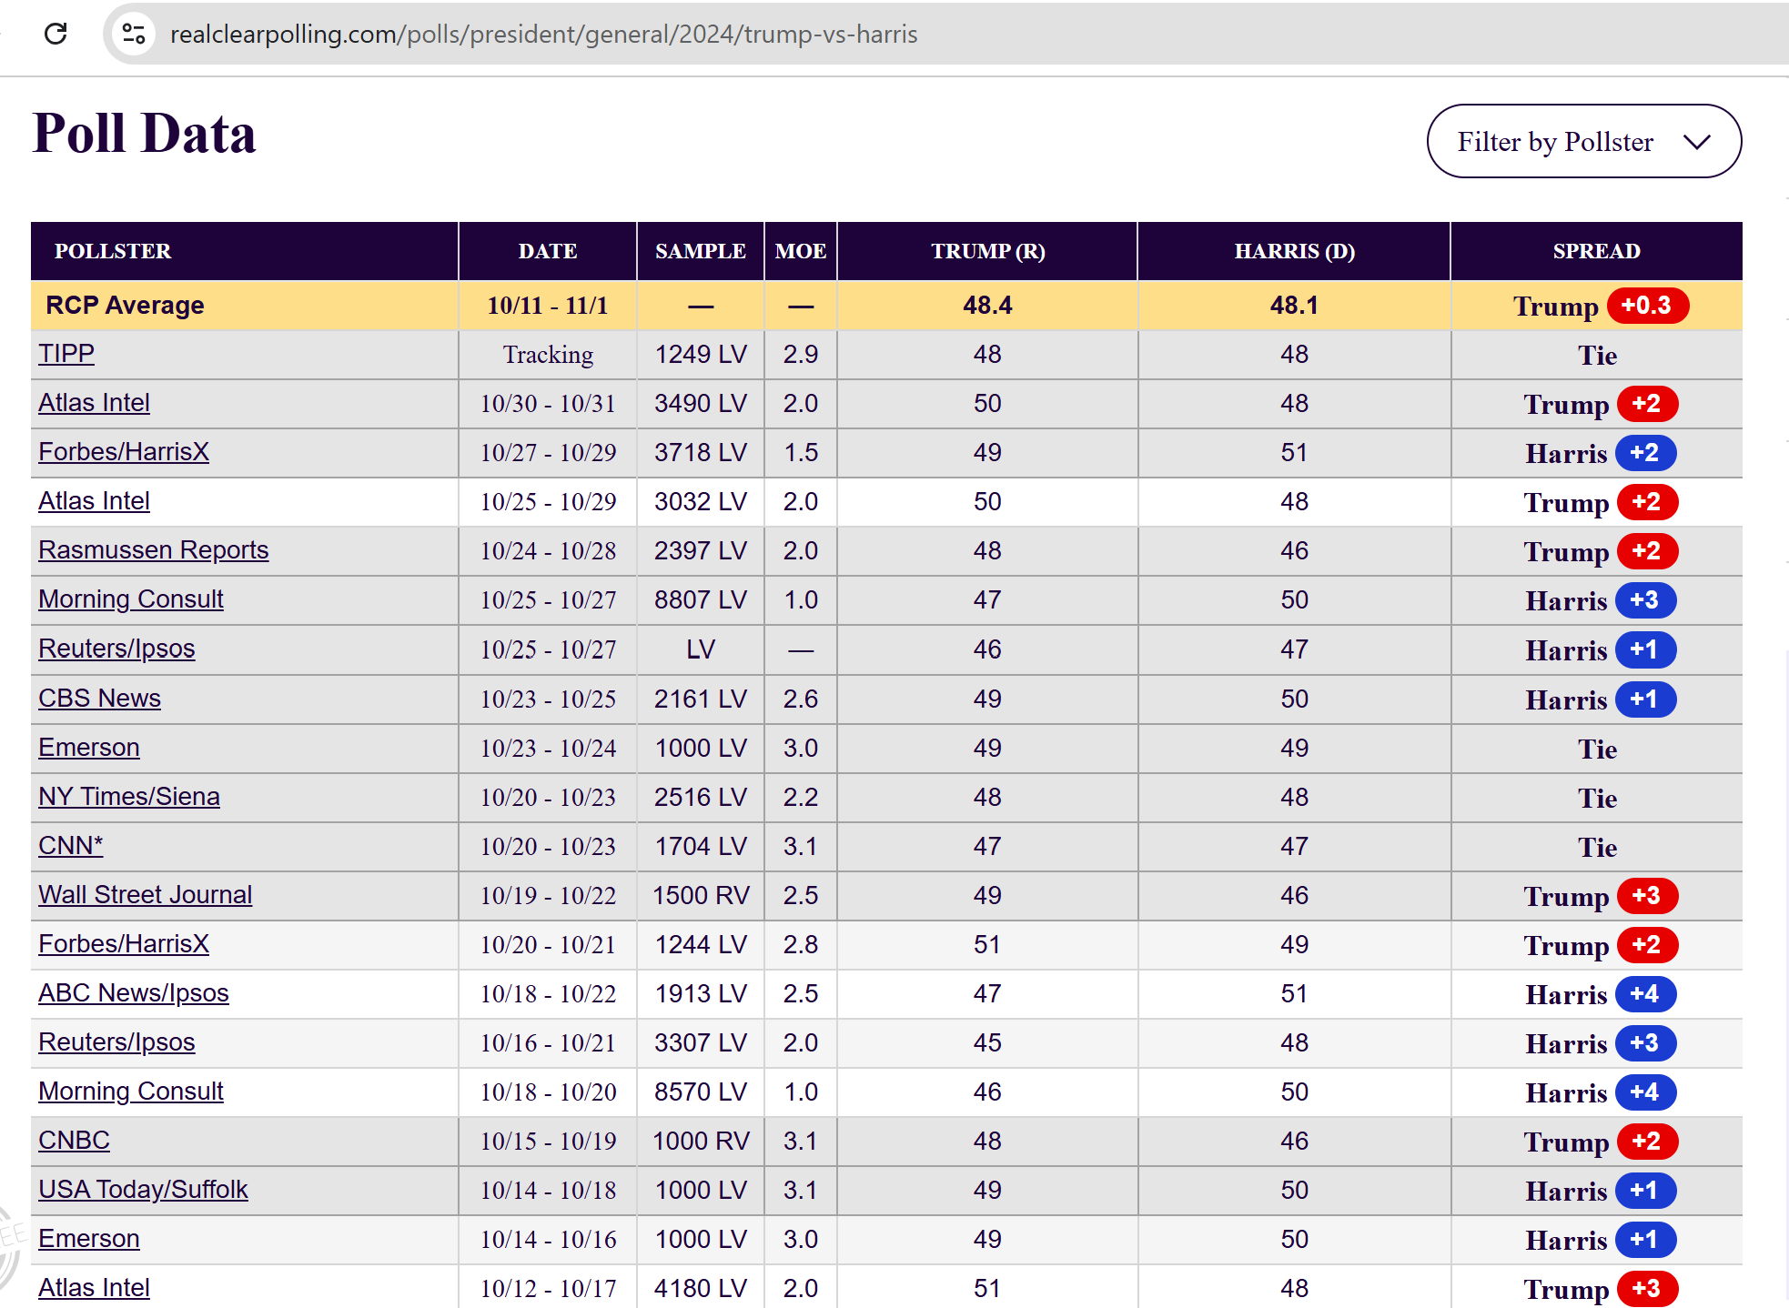The width and height of the screenshot is (1789, 1308).
Task: Click the red Trump +0.3 spread badge
Action: pyautogui.click(x=1647, y=306)
